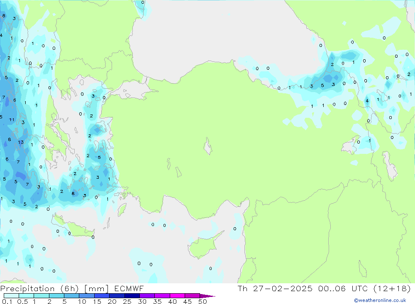The image size is (415, 304).
Task: Click the '11' precipitation value on the map
Action: pos(12,119)
